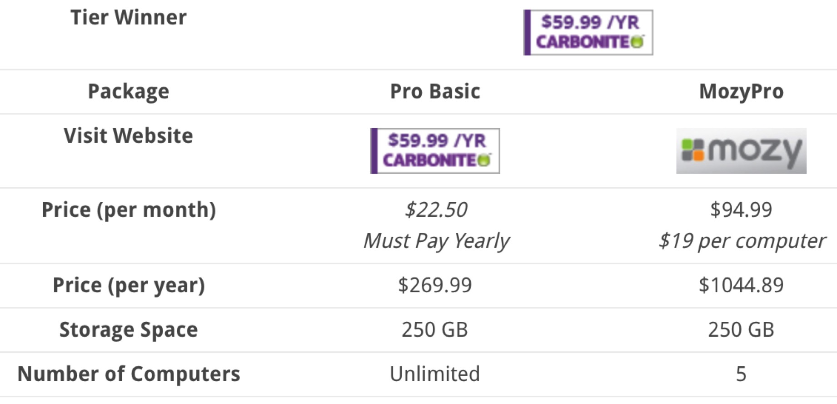Screen dimensions: 837x404
Task: Click the $94.99 MozyPro monthly price
Action: pos(741,209)
